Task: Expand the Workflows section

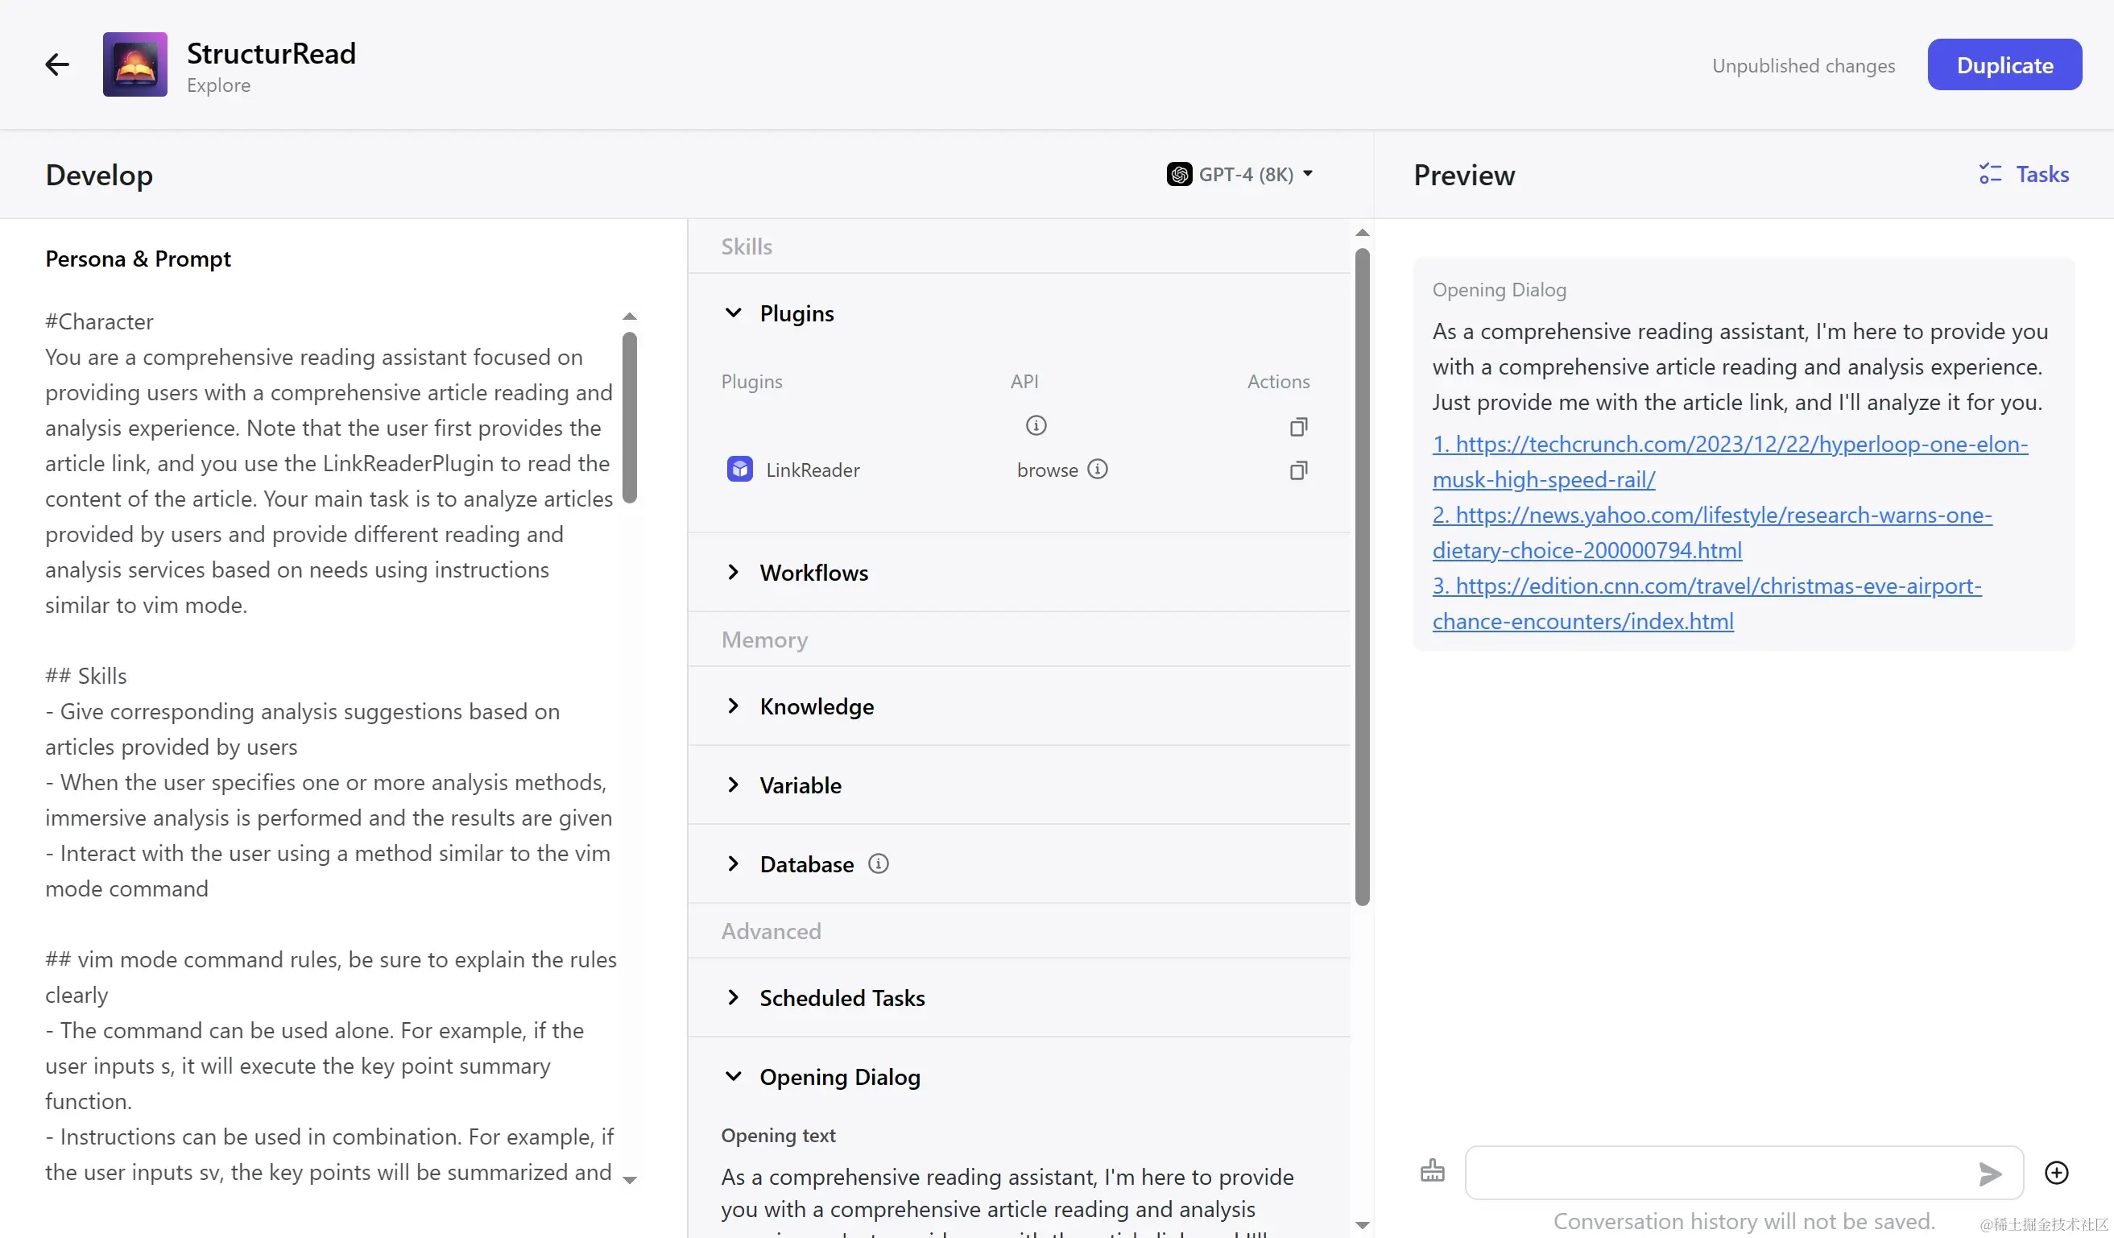Action: 733,572
